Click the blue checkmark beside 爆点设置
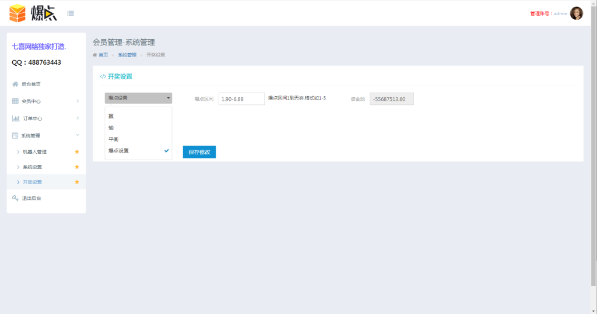 [166, 151]
